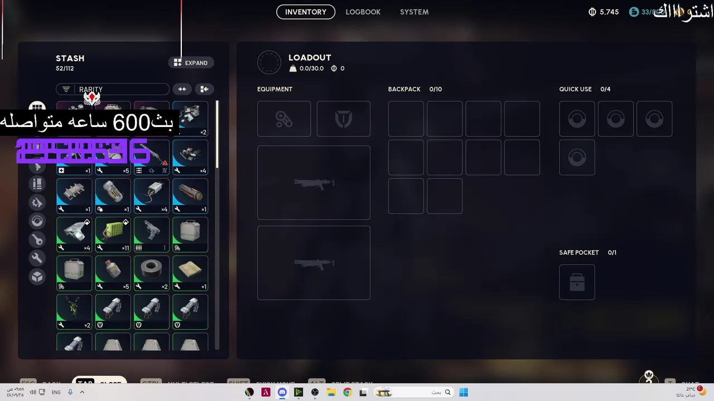Click the inward arrows button beside RARITY

pyautogui.click(x=182, y=89)
